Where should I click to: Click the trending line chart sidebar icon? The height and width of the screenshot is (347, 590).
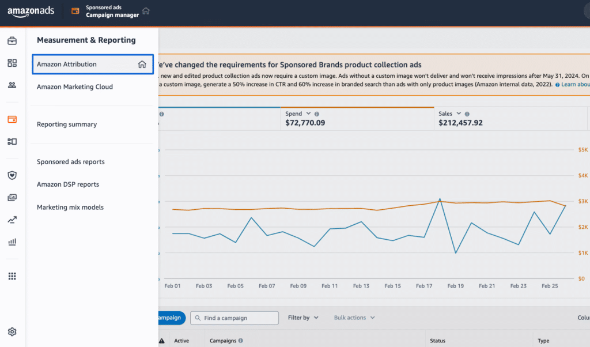(x=12, y=220)
